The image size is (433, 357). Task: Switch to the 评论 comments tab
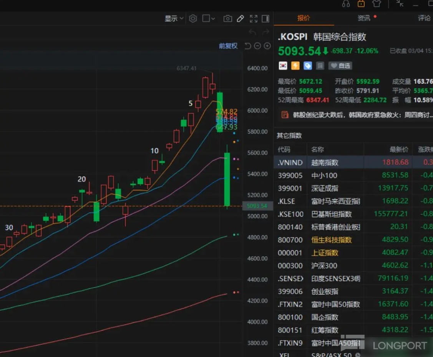(x=424, y=18)
